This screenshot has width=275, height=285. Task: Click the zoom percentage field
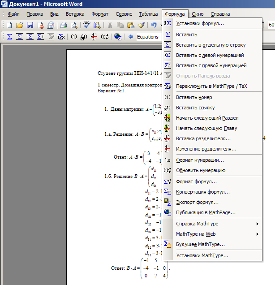coord(271,25)
